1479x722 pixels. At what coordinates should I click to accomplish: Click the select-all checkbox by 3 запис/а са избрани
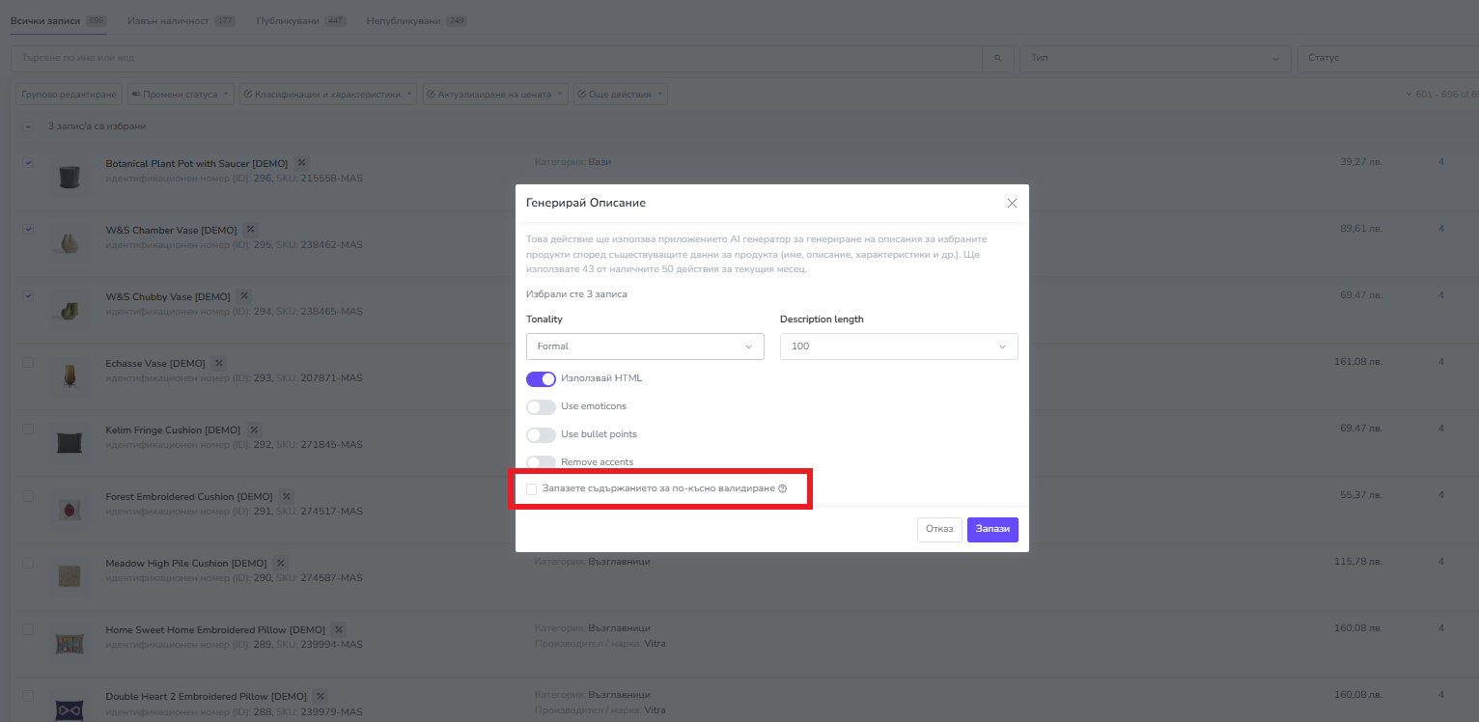28,126
